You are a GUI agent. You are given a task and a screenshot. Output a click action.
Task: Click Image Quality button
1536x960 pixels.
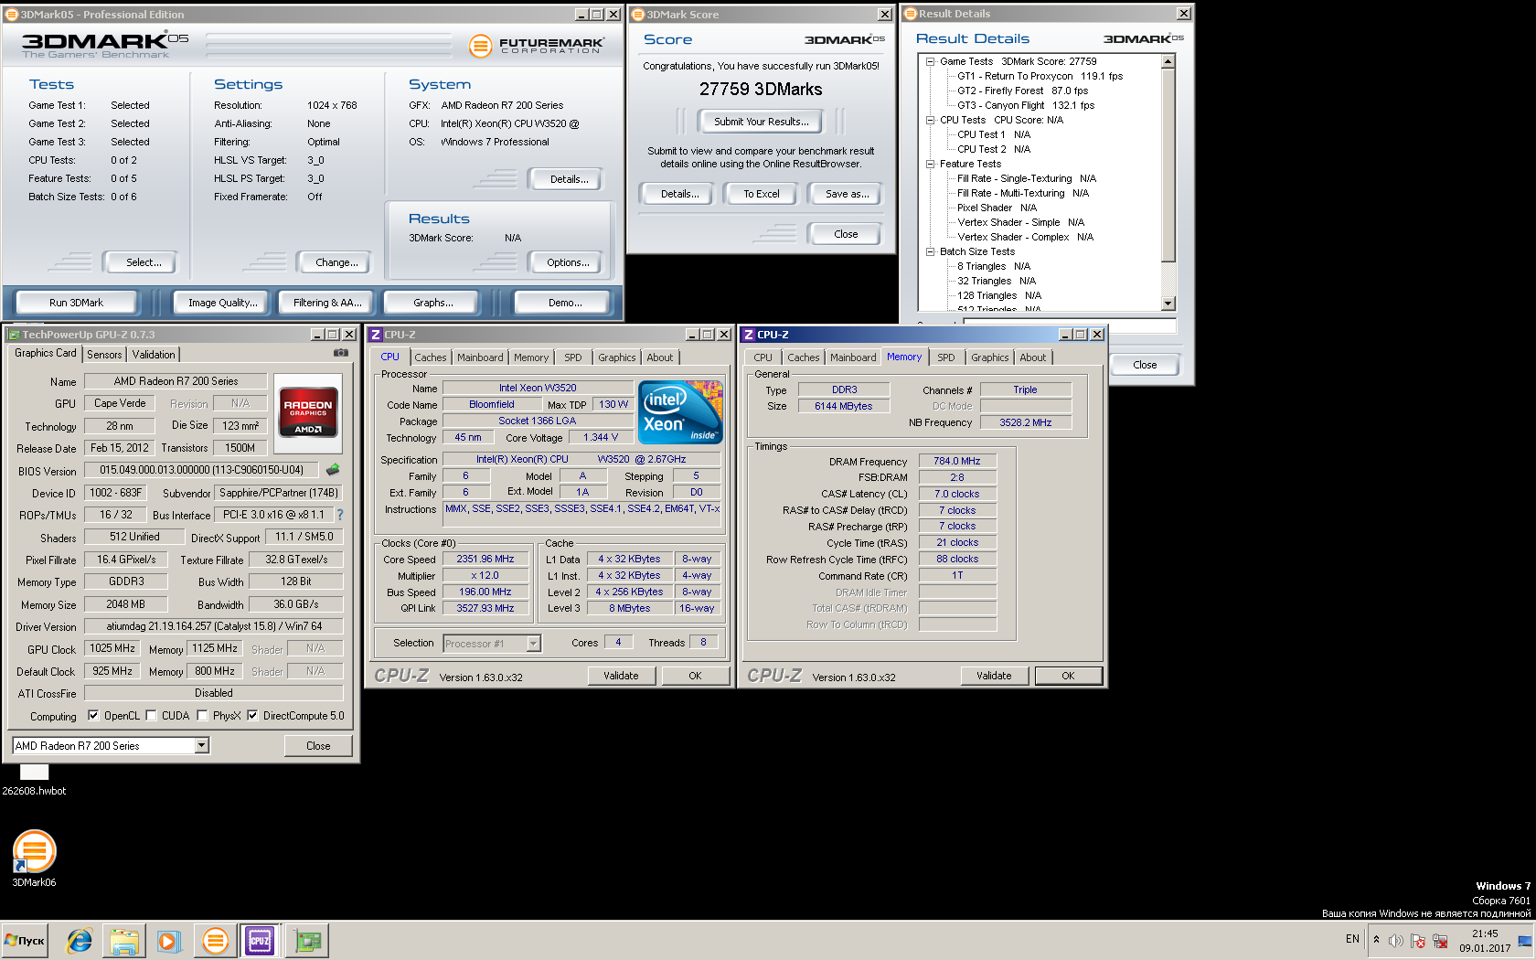[x=223, y=303]
